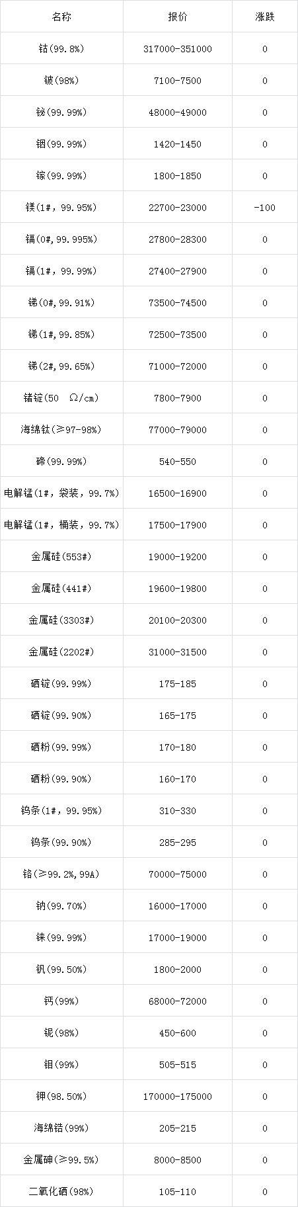Select the 镁(1#, 99.95%) name cell

(x=61, y=208)
